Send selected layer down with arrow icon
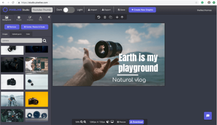 point(117,17)
